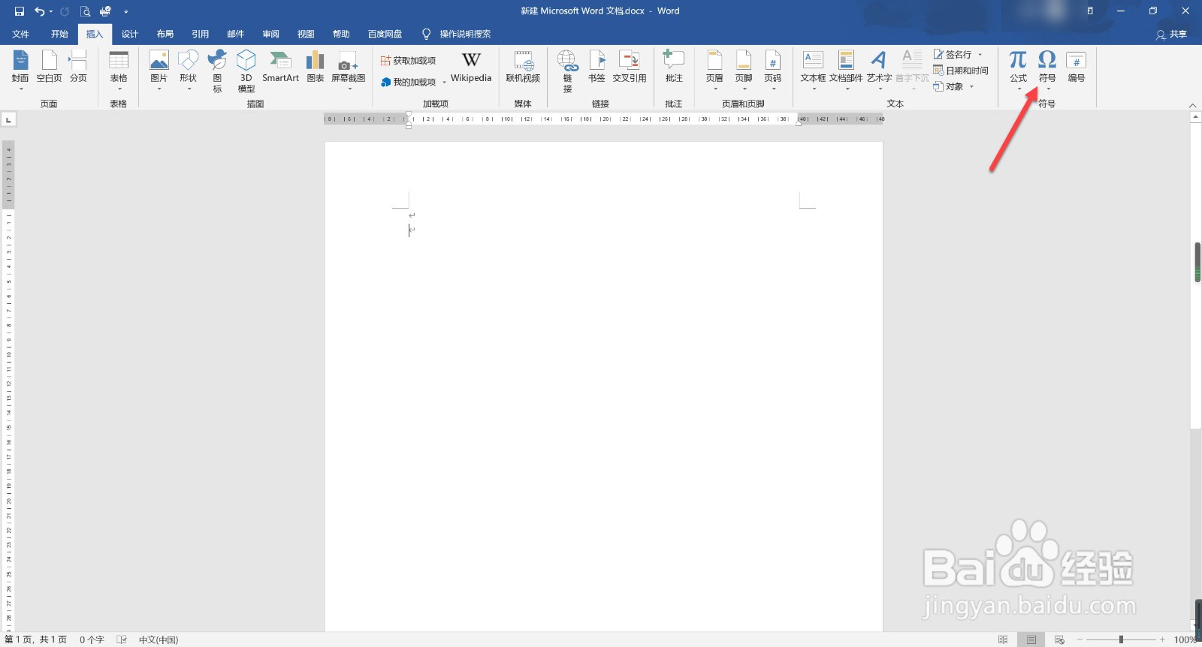Click the Share (共享) button
The height and width of the screenshot is (647, 1202).
click(1172, 34)
